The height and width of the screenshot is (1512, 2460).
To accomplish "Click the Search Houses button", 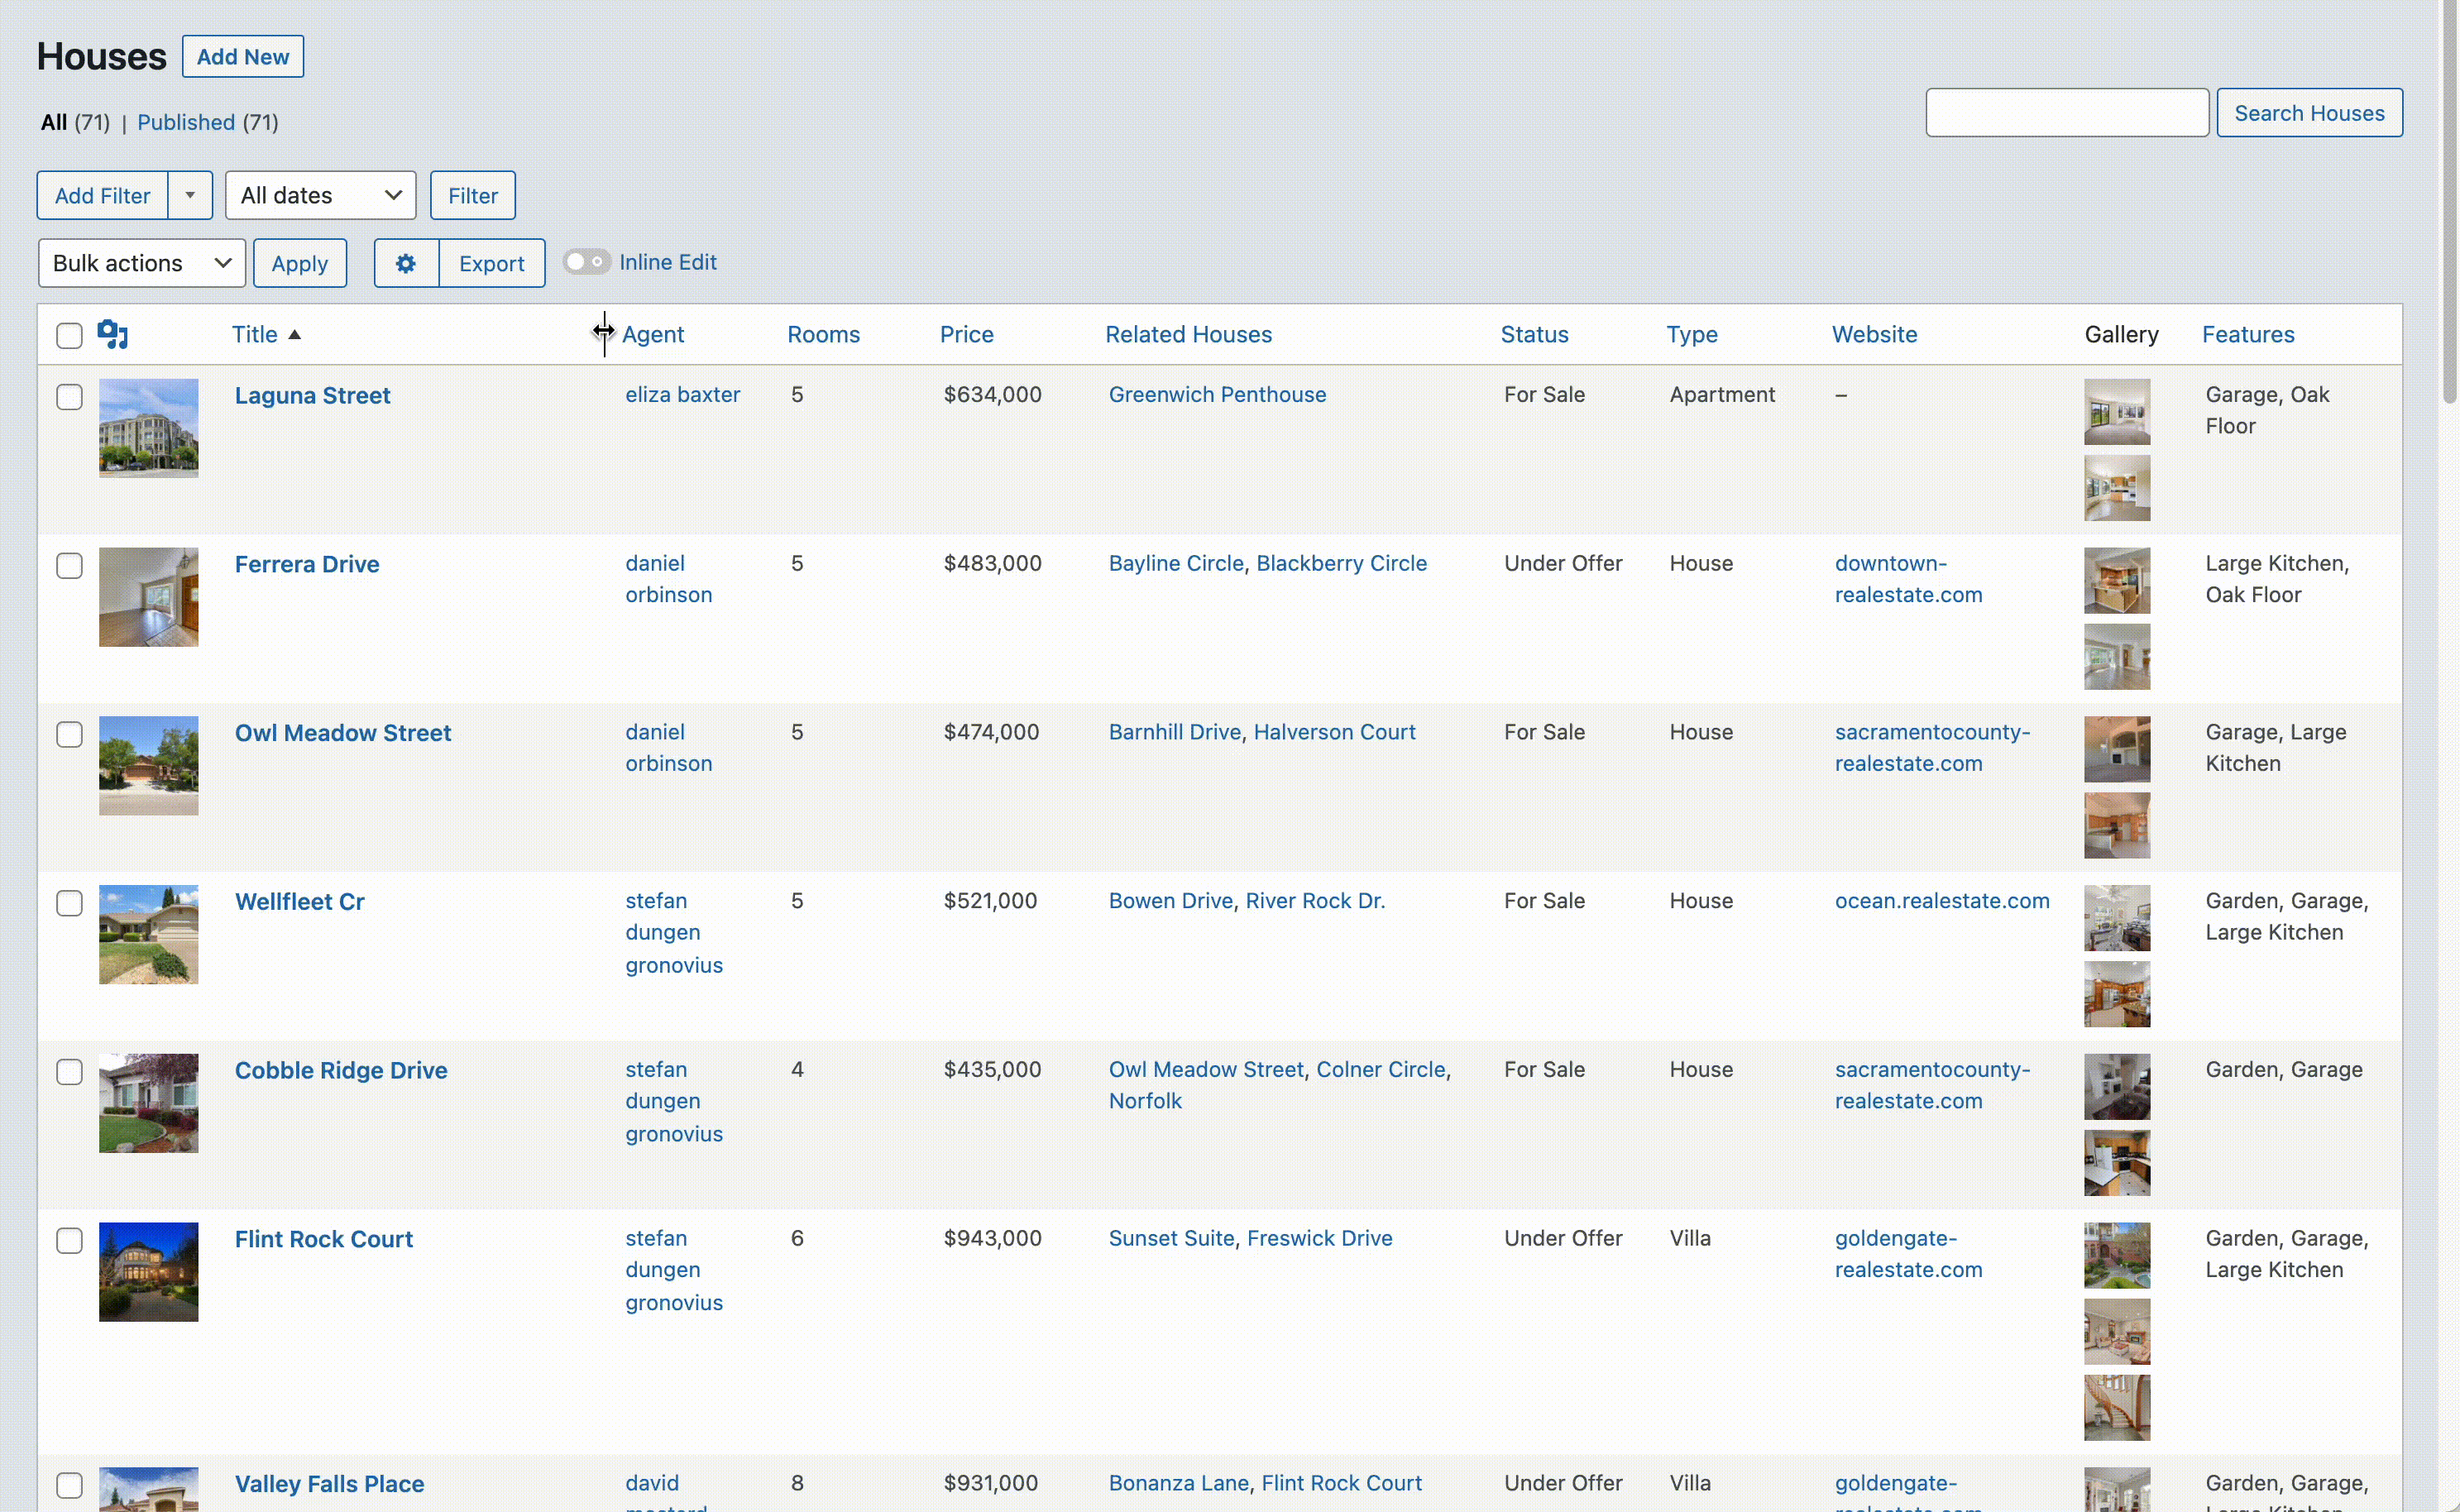I will pyautogui.click(x=2309, y=111).
